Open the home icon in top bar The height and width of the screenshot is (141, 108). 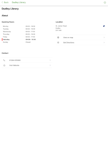[x=105, y=2]
